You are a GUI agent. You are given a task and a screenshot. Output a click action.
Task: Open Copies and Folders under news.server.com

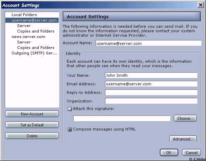pos(36,48)
